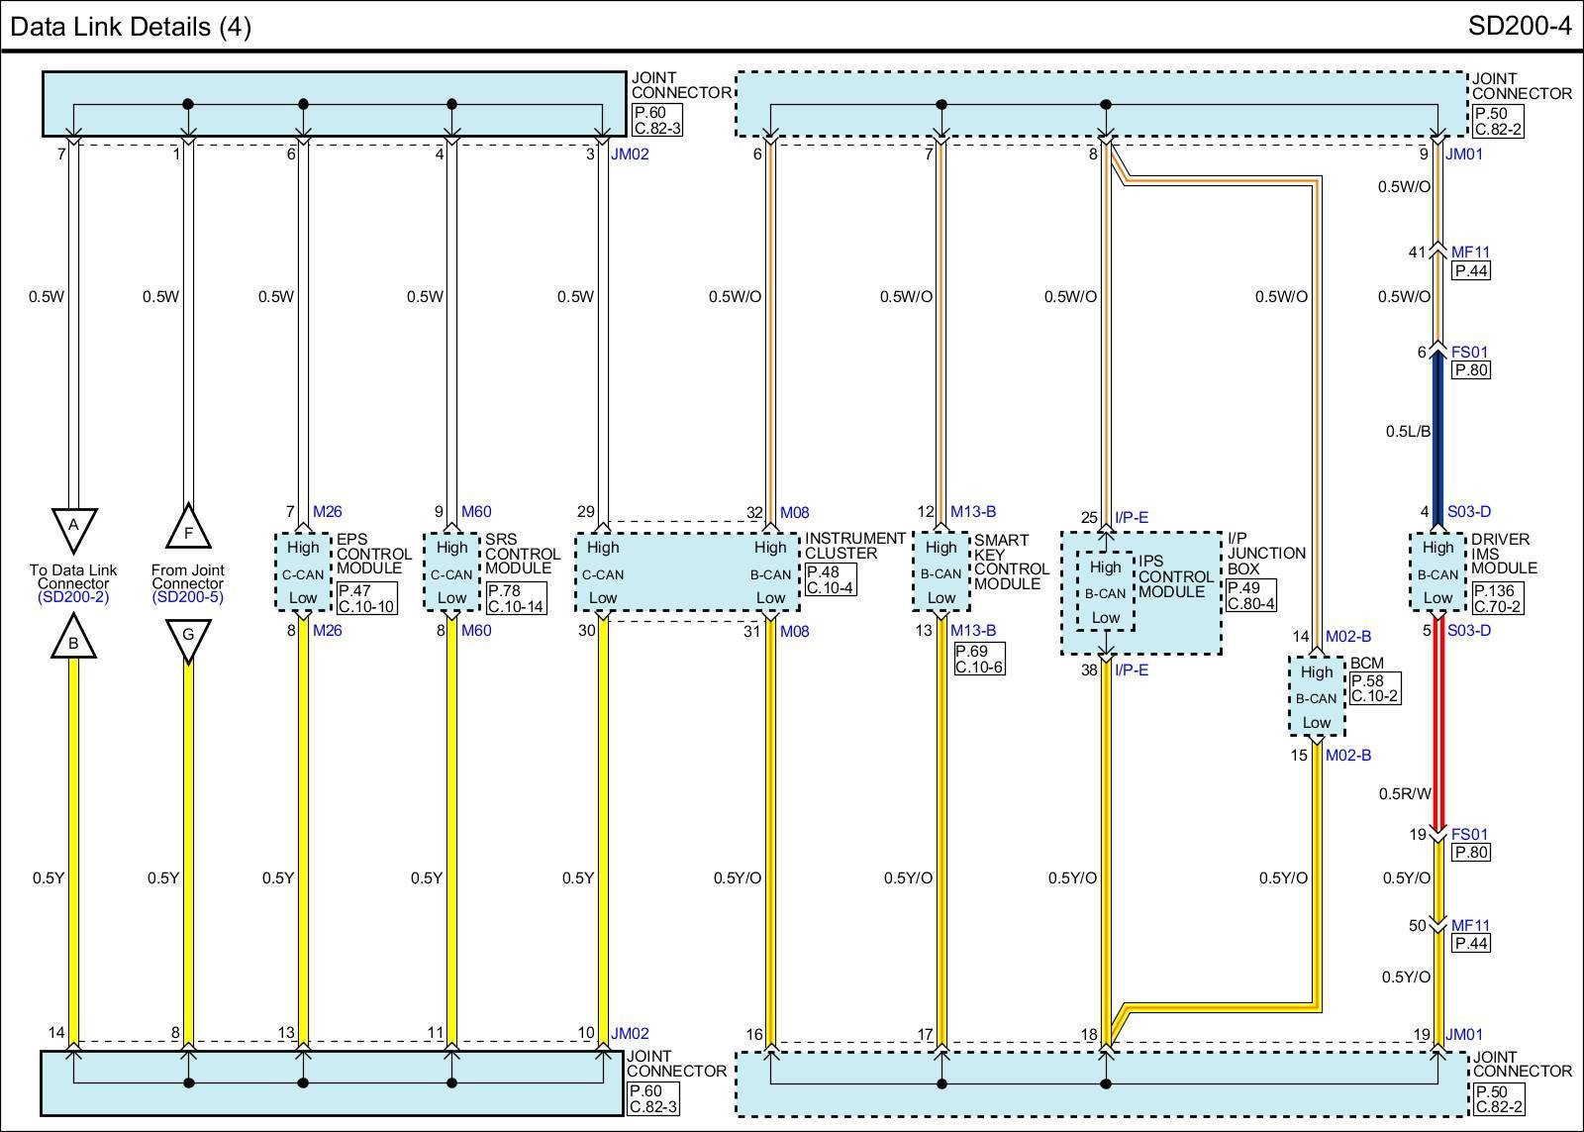Click the SRS Control Module C-CAN box
Image resolution: width=1584 pixels, height=1132 pixels.
[451, 572]
